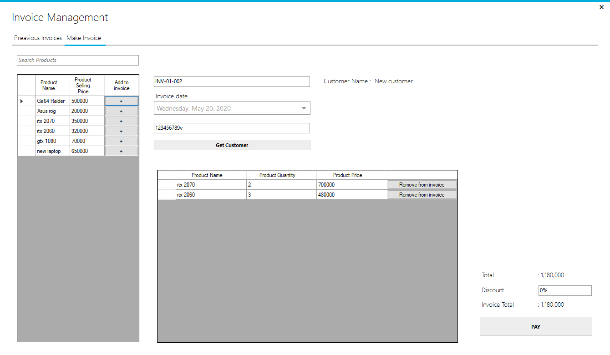Remove rtx 2060 from invoice
The height and width of the screenshot is (355, 610).
pyautogui.click(x=422, y=195)
